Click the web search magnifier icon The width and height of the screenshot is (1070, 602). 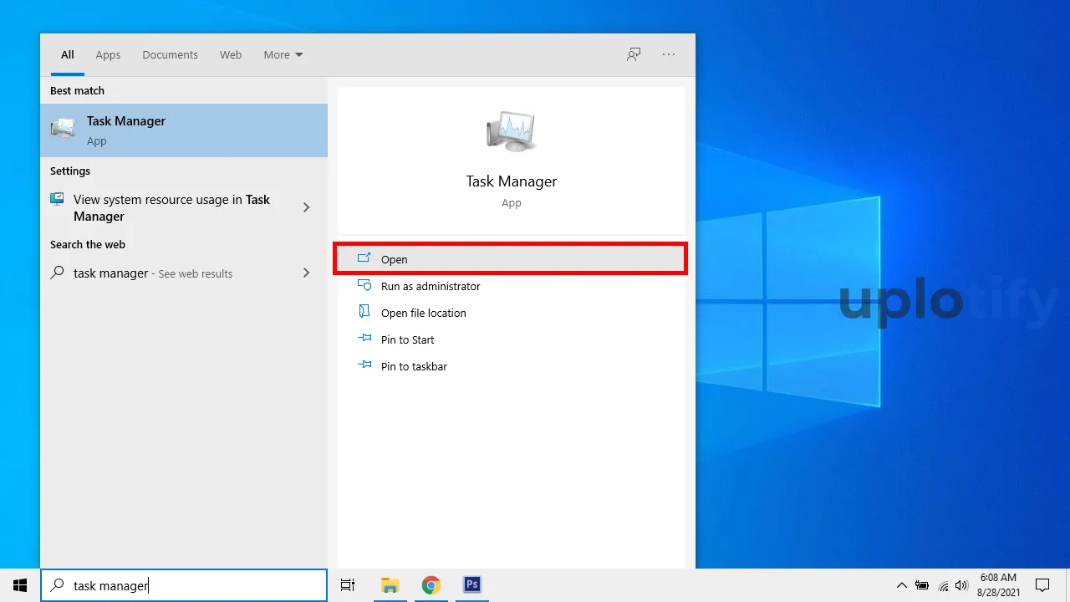pos(57,273)
